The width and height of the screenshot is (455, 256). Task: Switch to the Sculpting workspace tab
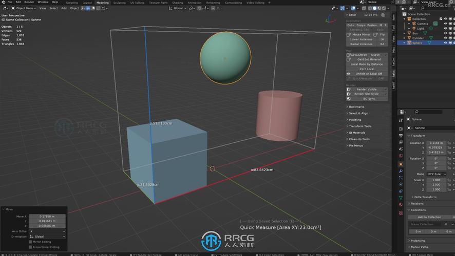tap(119, 3)
